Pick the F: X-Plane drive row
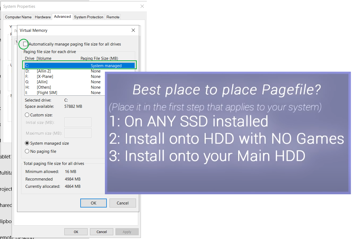This screenshot has height=239, width=352. click(63, 77)
